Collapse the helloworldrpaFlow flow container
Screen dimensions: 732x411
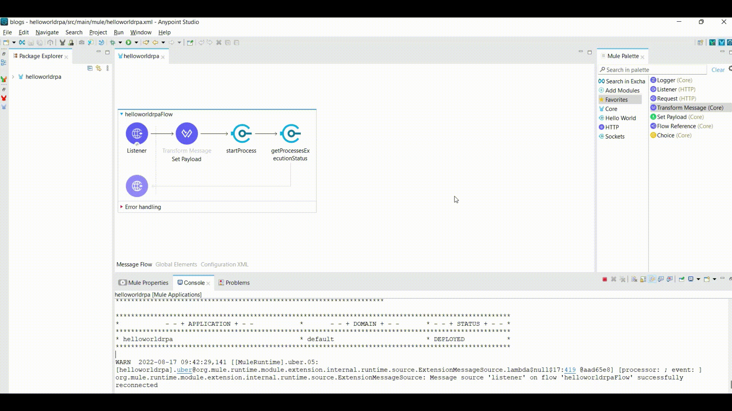tap(121, 114)
